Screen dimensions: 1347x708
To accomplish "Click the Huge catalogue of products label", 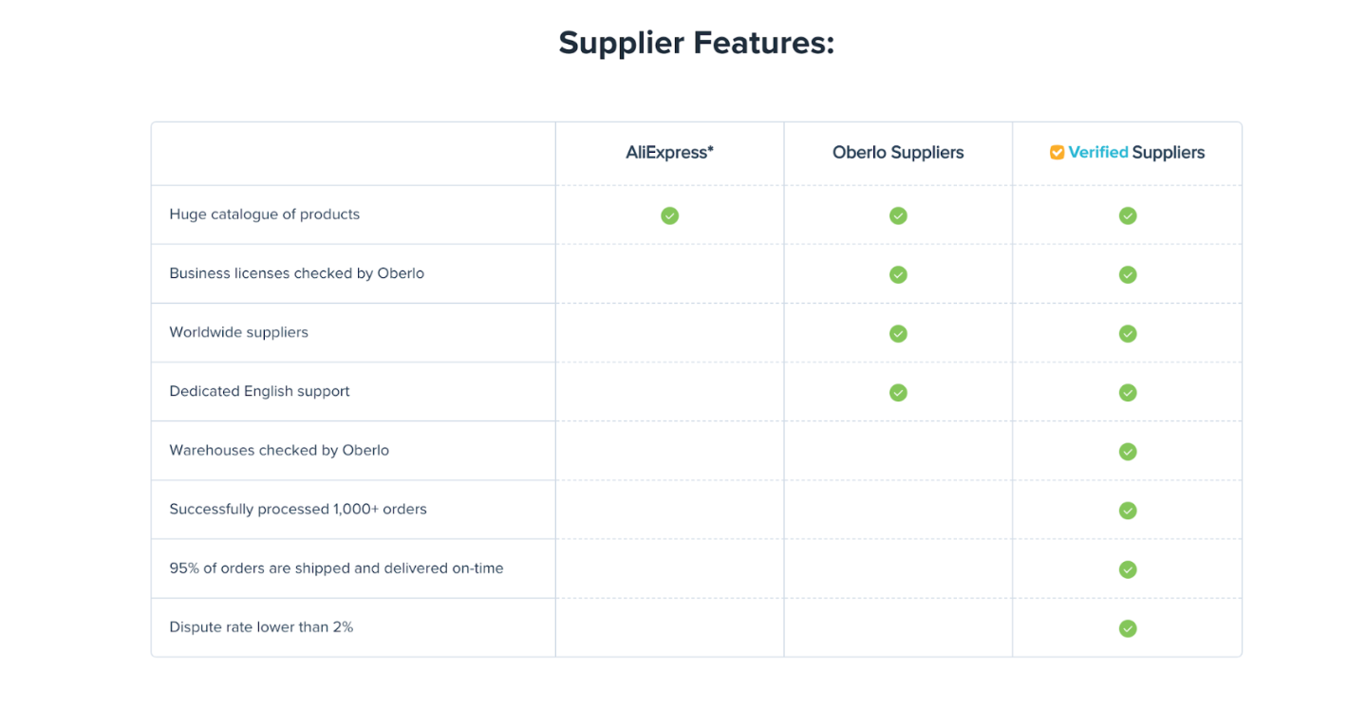I will pos(265,214).
